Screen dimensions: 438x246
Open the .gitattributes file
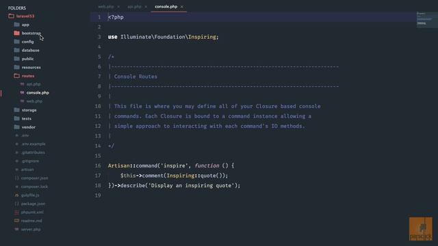tap(33, 152)
